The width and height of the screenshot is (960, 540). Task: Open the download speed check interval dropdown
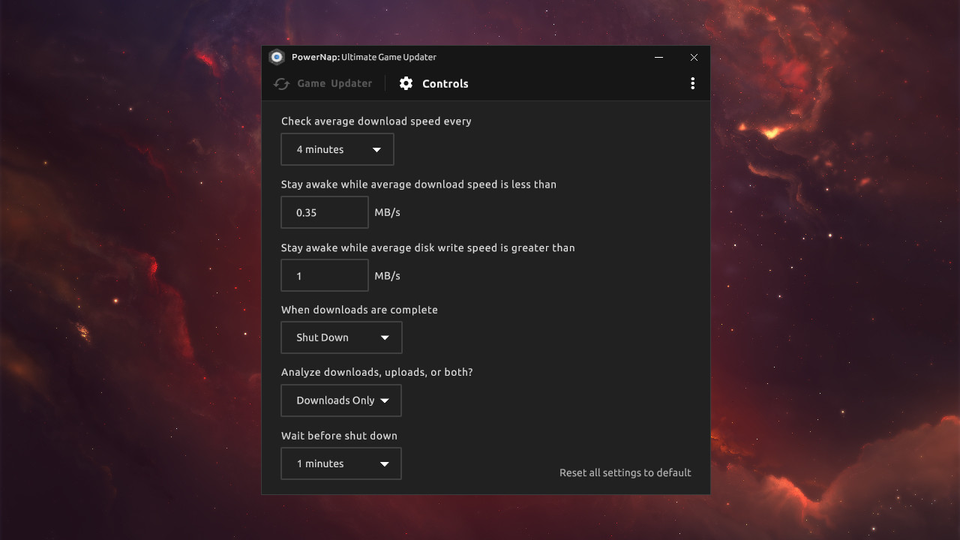(x=337, y=148)
